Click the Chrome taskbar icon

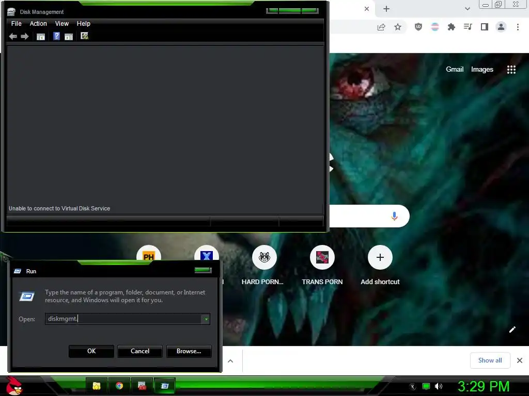coord(119,386)
